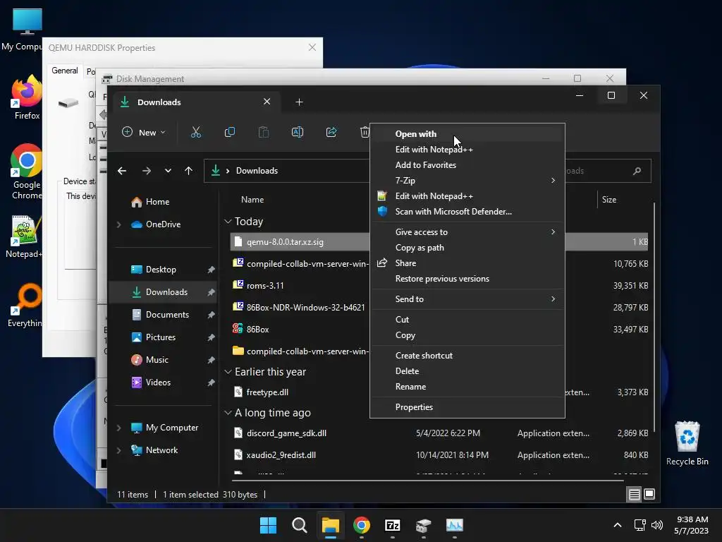Open Home in navigation pane

(x=157, y=202)
